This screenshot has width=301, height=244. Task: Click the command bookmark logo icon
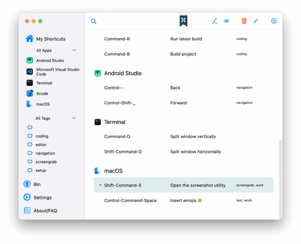183,21
